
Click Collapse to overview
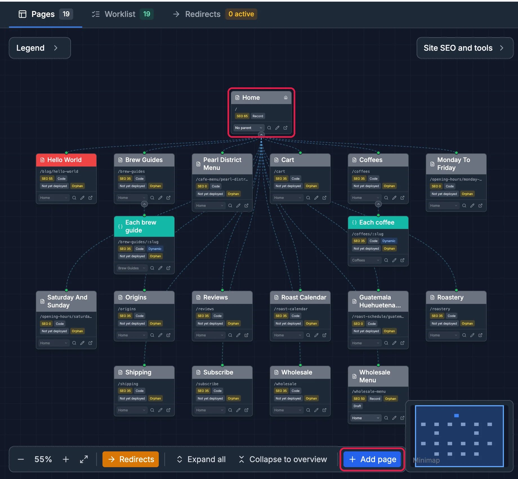283,459
